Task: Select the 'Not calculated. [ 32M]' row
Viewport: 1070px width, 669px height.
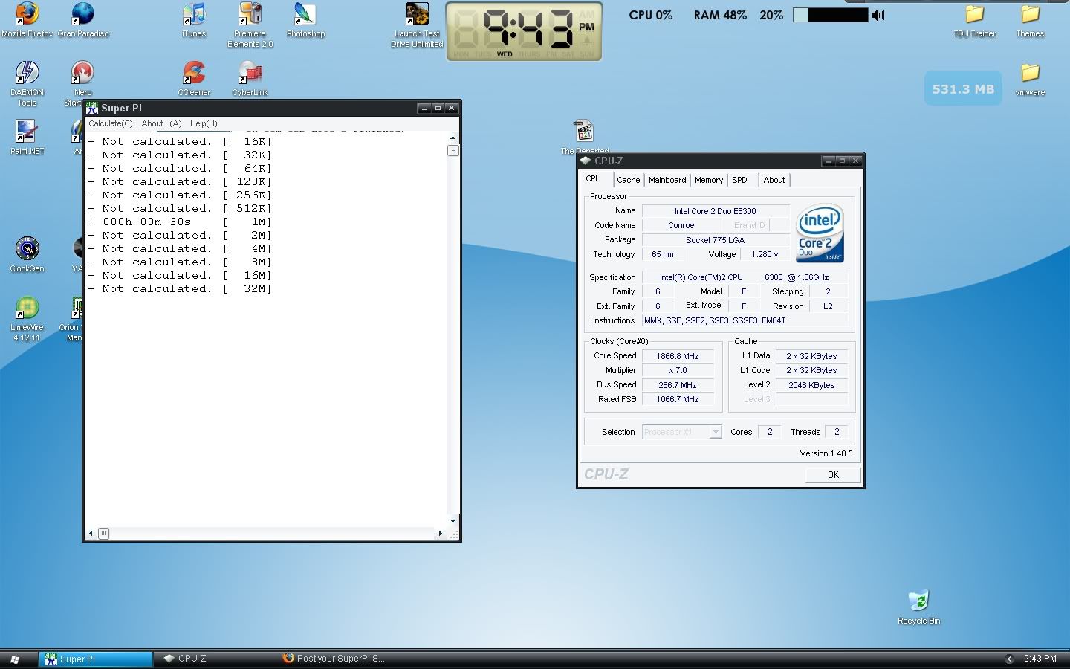Action: coord(180,288)
